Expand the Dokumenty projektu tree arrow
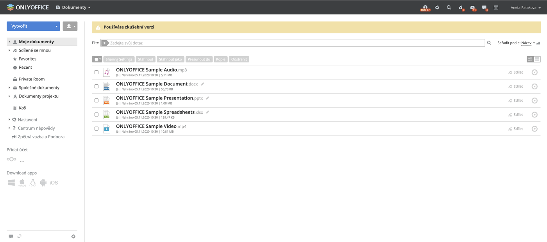The image size is (547, 242). click(x=9, y=96)
